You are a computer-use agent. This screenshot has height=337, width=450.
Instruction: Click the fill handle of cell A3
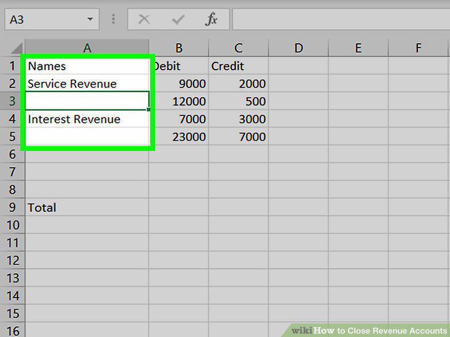[148, 109]
